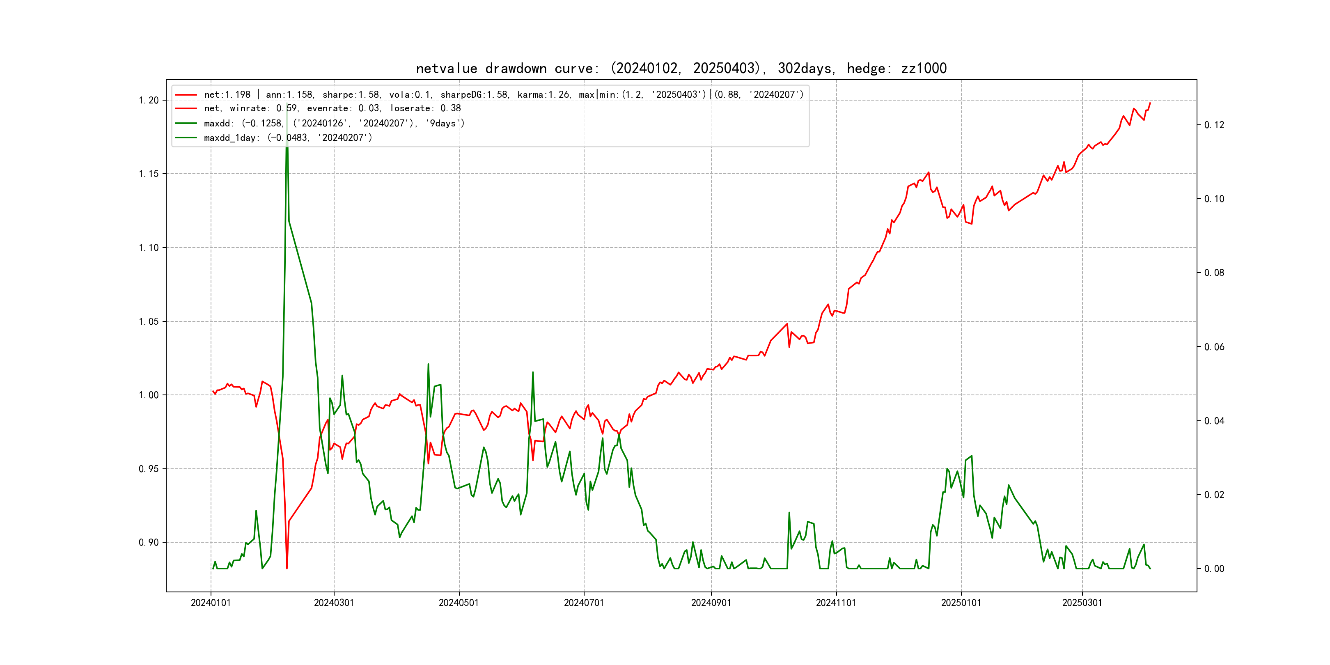Viewport: 1330px width, 665px height.
Task: Click the 20240301 x-axis tick label
Action: (334, 603)
